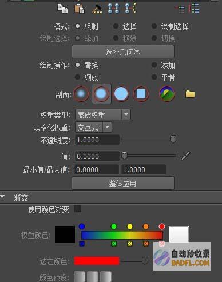222x282 pixels.
Task: Select the yellow ramp color handle
Action: [130, 227]
